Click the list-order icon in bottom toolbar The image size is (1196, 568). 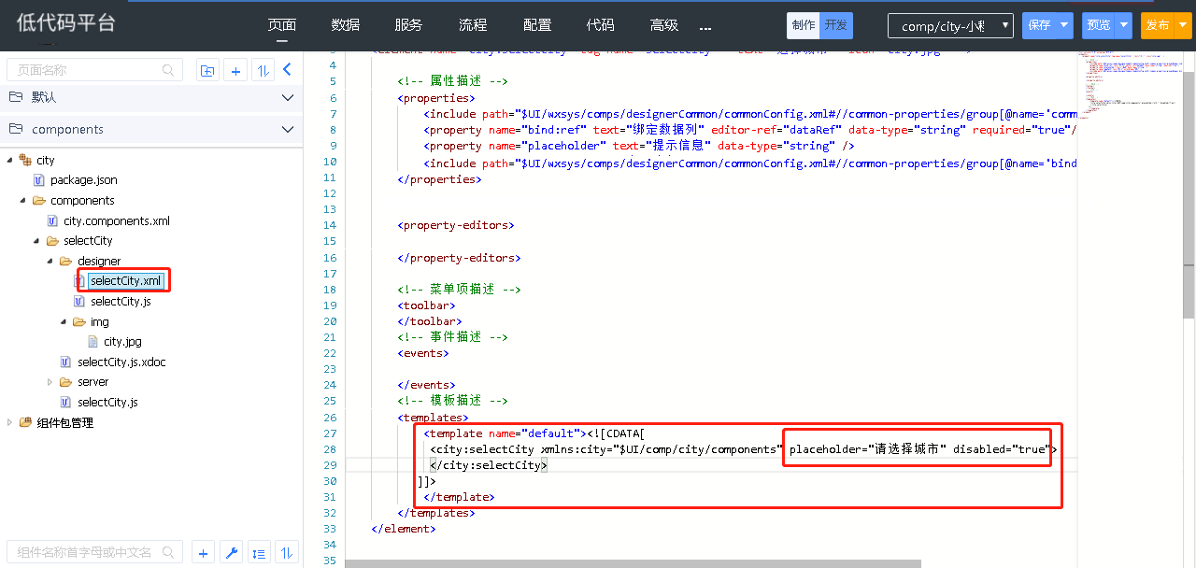(x=259, y=552)
